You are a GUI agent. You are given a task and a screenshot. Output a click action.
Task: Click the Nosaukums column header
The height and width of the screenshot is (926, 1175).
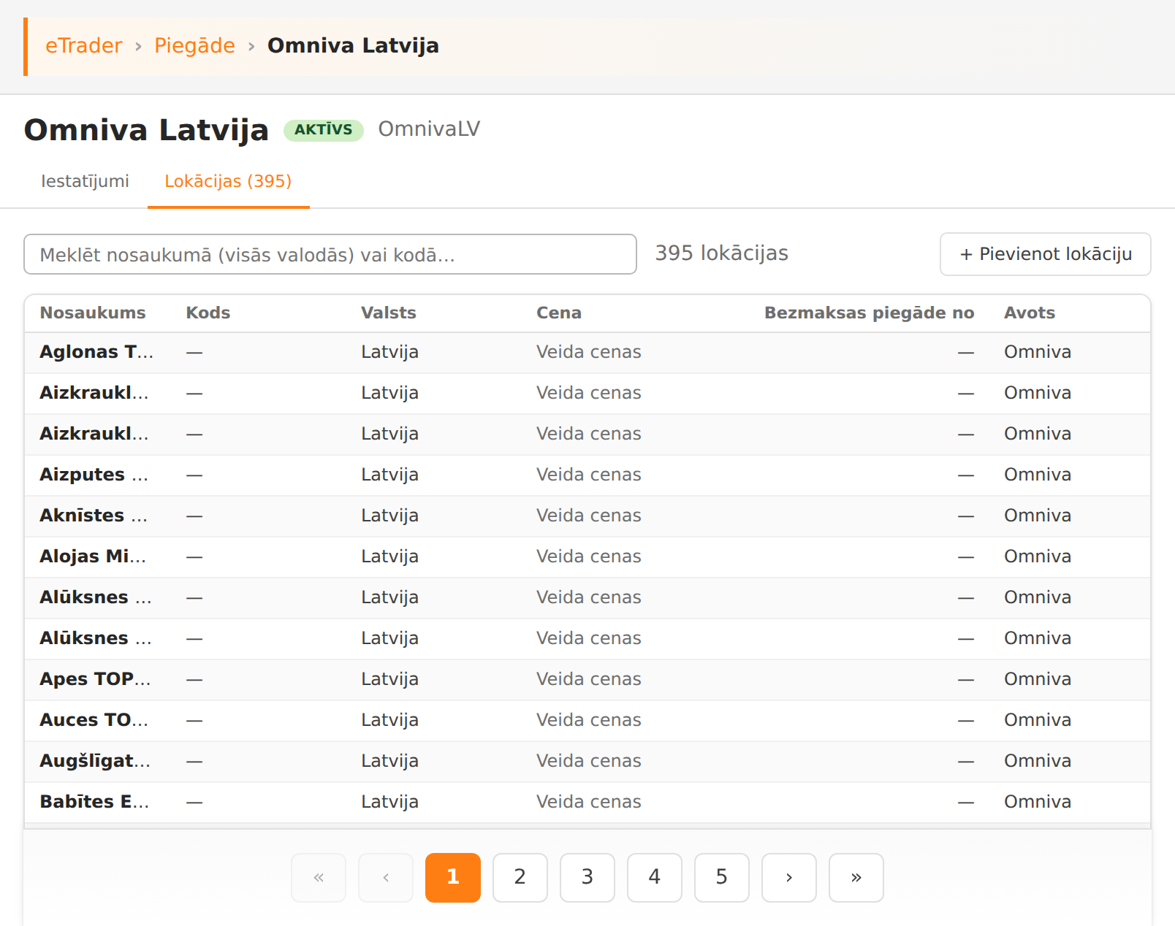[93, 313]
